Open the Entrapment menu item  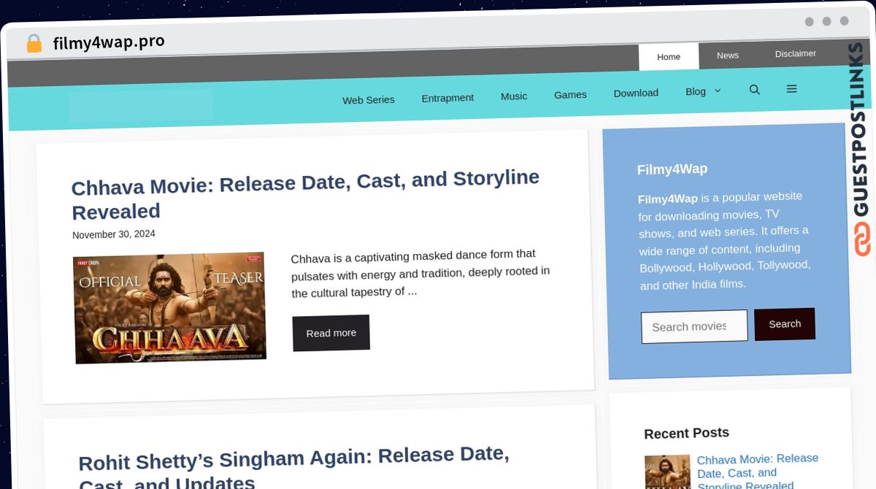(x=447, y=98)
